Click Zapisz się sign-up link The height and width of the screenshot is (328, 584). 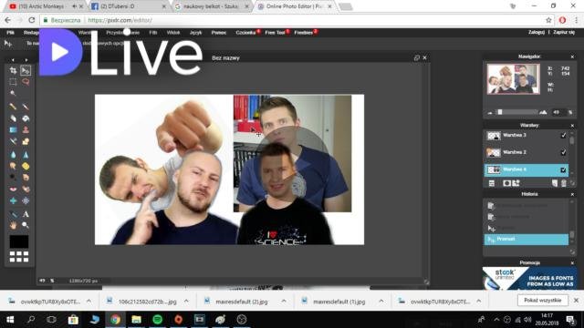(564, 33)
